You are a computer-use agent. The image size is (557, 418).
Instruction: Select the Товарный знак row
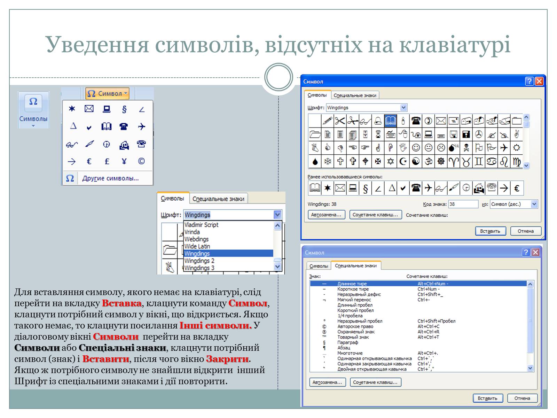(418, 337)
